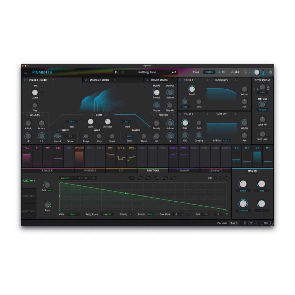
Task: Click the velocity Amp Mod source label
Action: coord(262,110)
